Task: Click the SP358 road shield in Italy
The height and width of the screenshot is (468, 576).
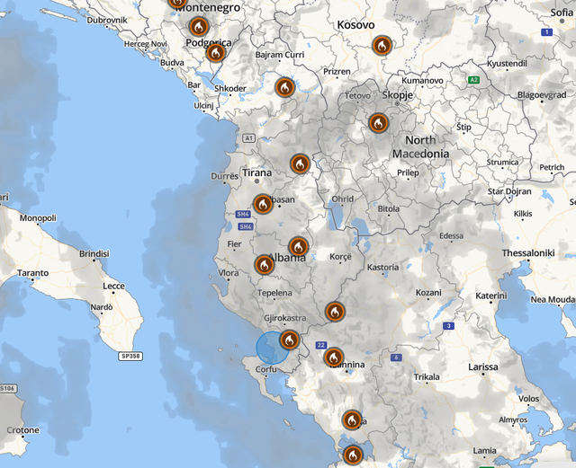Action: [x=130, y=357]
